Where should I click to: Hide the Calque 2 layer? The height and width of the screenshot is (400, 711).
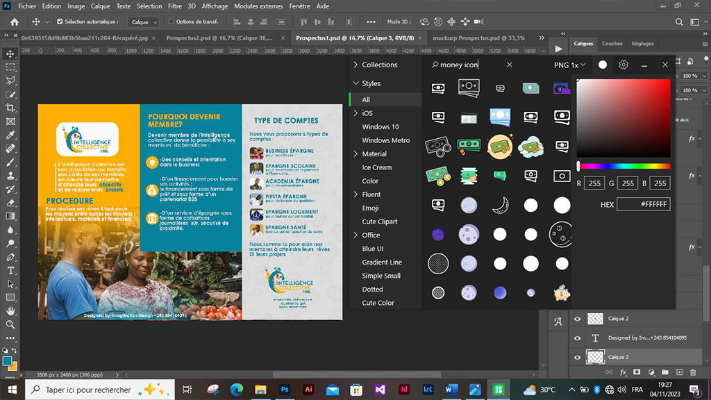pos(577,319)
